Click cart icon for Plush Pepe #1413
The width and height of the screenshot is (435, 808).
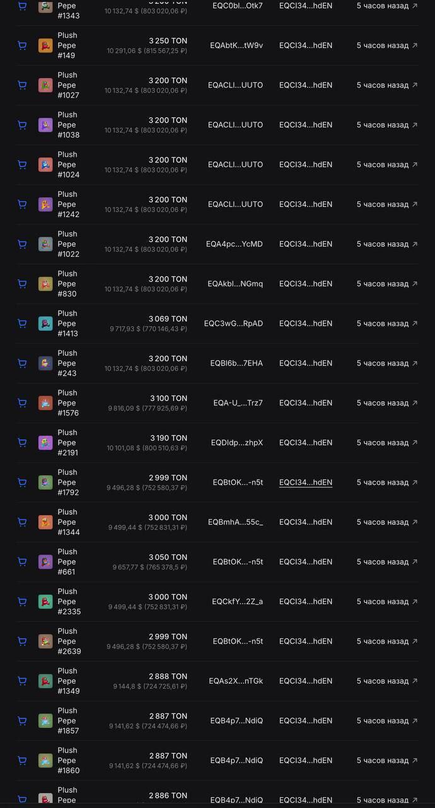(22, 324)
